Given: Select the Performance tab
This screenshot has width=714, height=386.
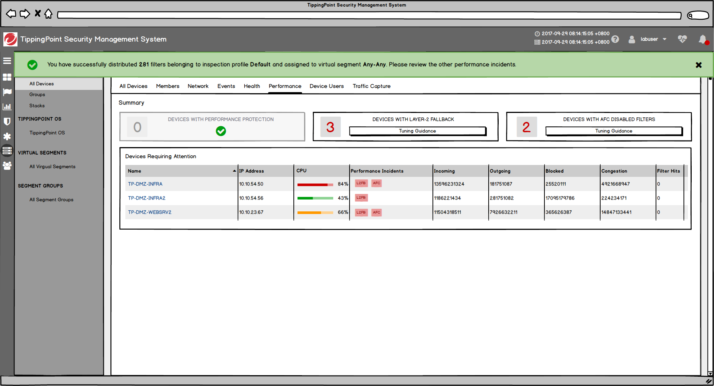Looking at the screenshot, I should (285, 86).
